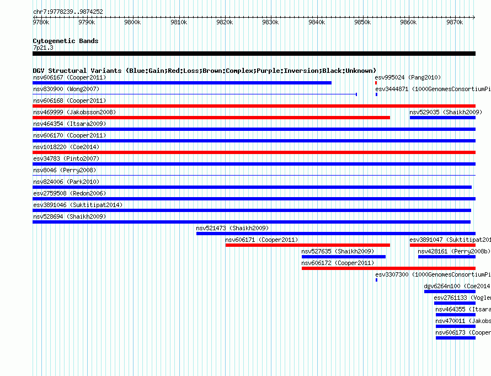
Task: Click the 7p21.3 band label
Action: (x=43, y=47)
